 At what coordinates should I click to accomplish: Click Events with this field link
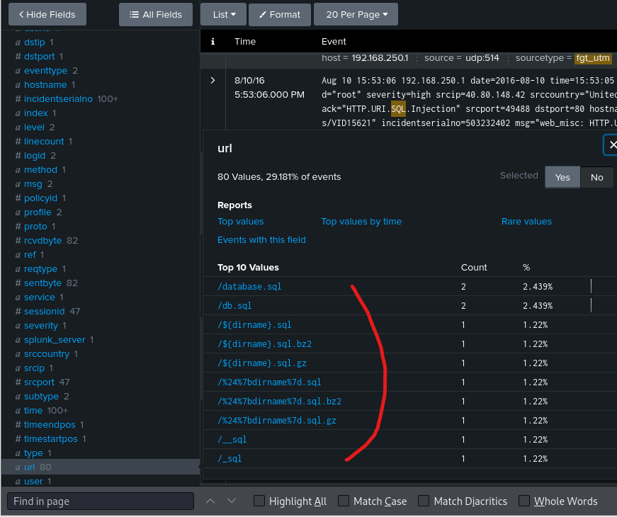point(261,240)
